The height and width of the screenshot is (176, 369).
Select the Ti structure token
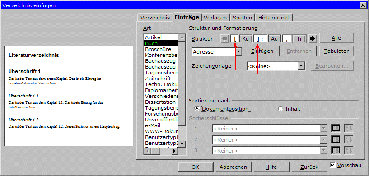[299, 39]
